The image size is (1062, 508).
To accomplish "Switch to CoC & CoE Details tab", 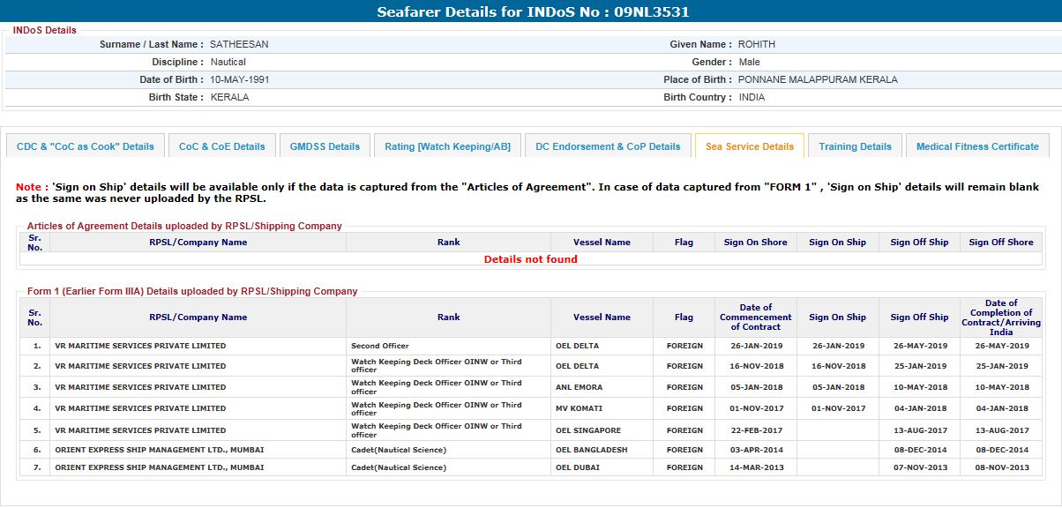I will pos(221,146).
